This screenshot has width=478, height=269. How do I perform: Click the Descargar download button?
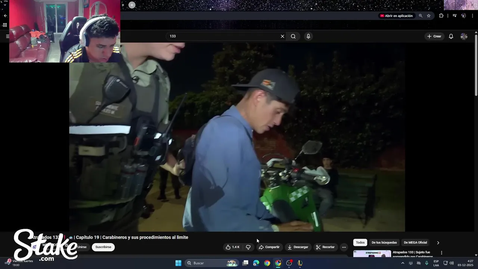pos(298,247)
